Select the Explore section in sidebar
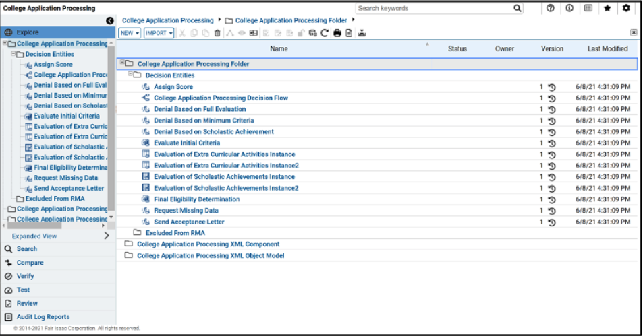The height and width of the screenshot is (336, 643). pyautogui.click(x=58, y=32)
